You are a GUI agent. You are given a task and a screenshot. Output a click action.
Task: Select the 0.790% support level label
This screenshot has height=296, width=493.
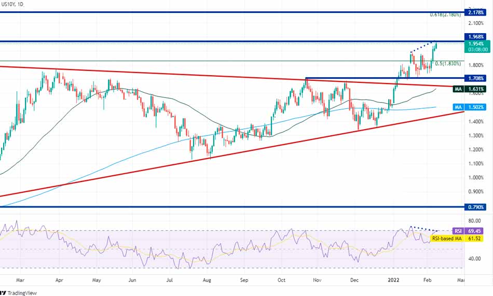476,207
